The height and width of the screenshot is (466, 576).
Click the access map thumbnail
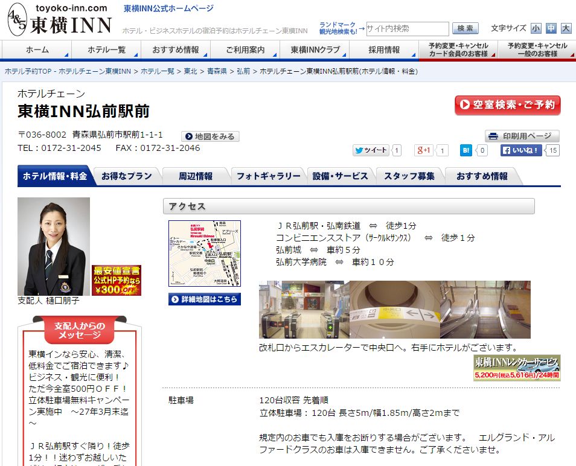coord(205,254)
